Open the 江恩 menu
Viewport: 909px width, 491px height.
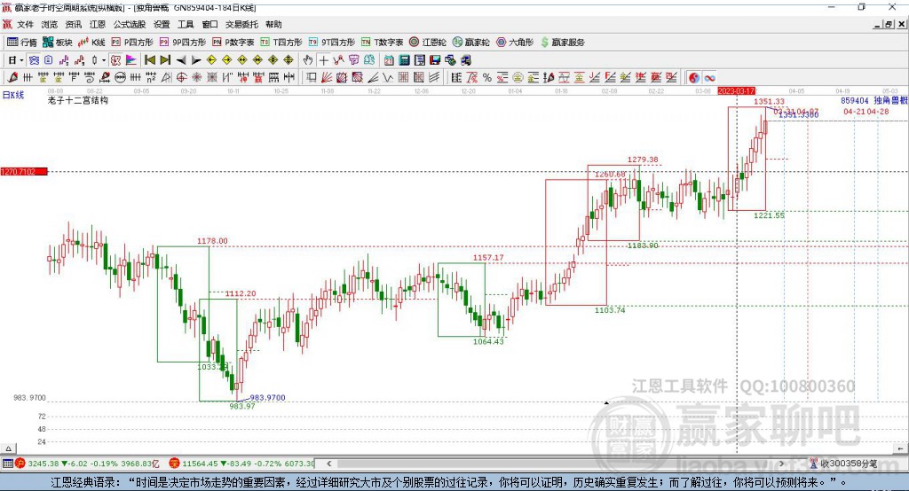click(98, 24)
